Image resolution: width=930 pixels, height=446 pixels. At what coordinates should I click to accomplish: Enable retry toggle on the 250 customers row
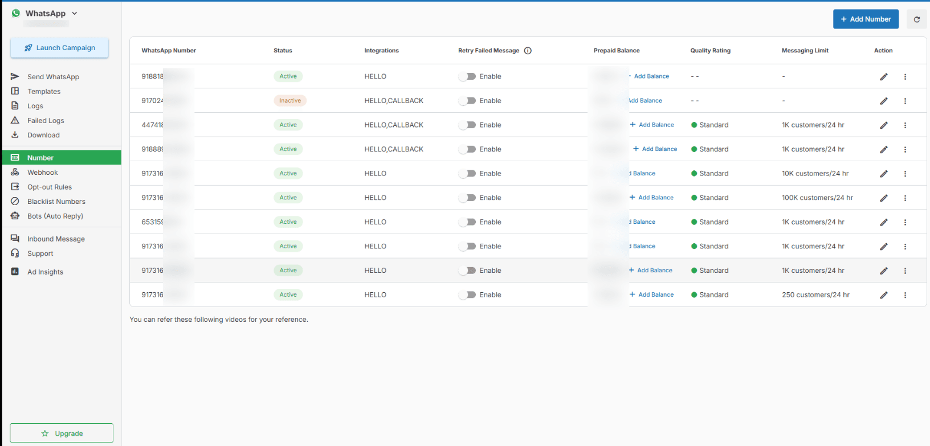[x=467, y=295]
